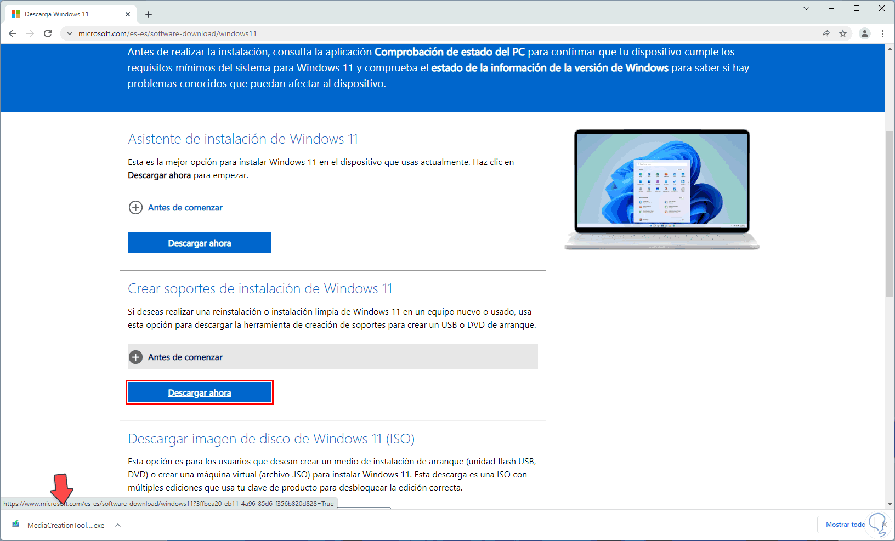This screenshot has width=895, height=541.
Task: Click the page vertical scrollbar thumb
Action: tap(890, 214)
